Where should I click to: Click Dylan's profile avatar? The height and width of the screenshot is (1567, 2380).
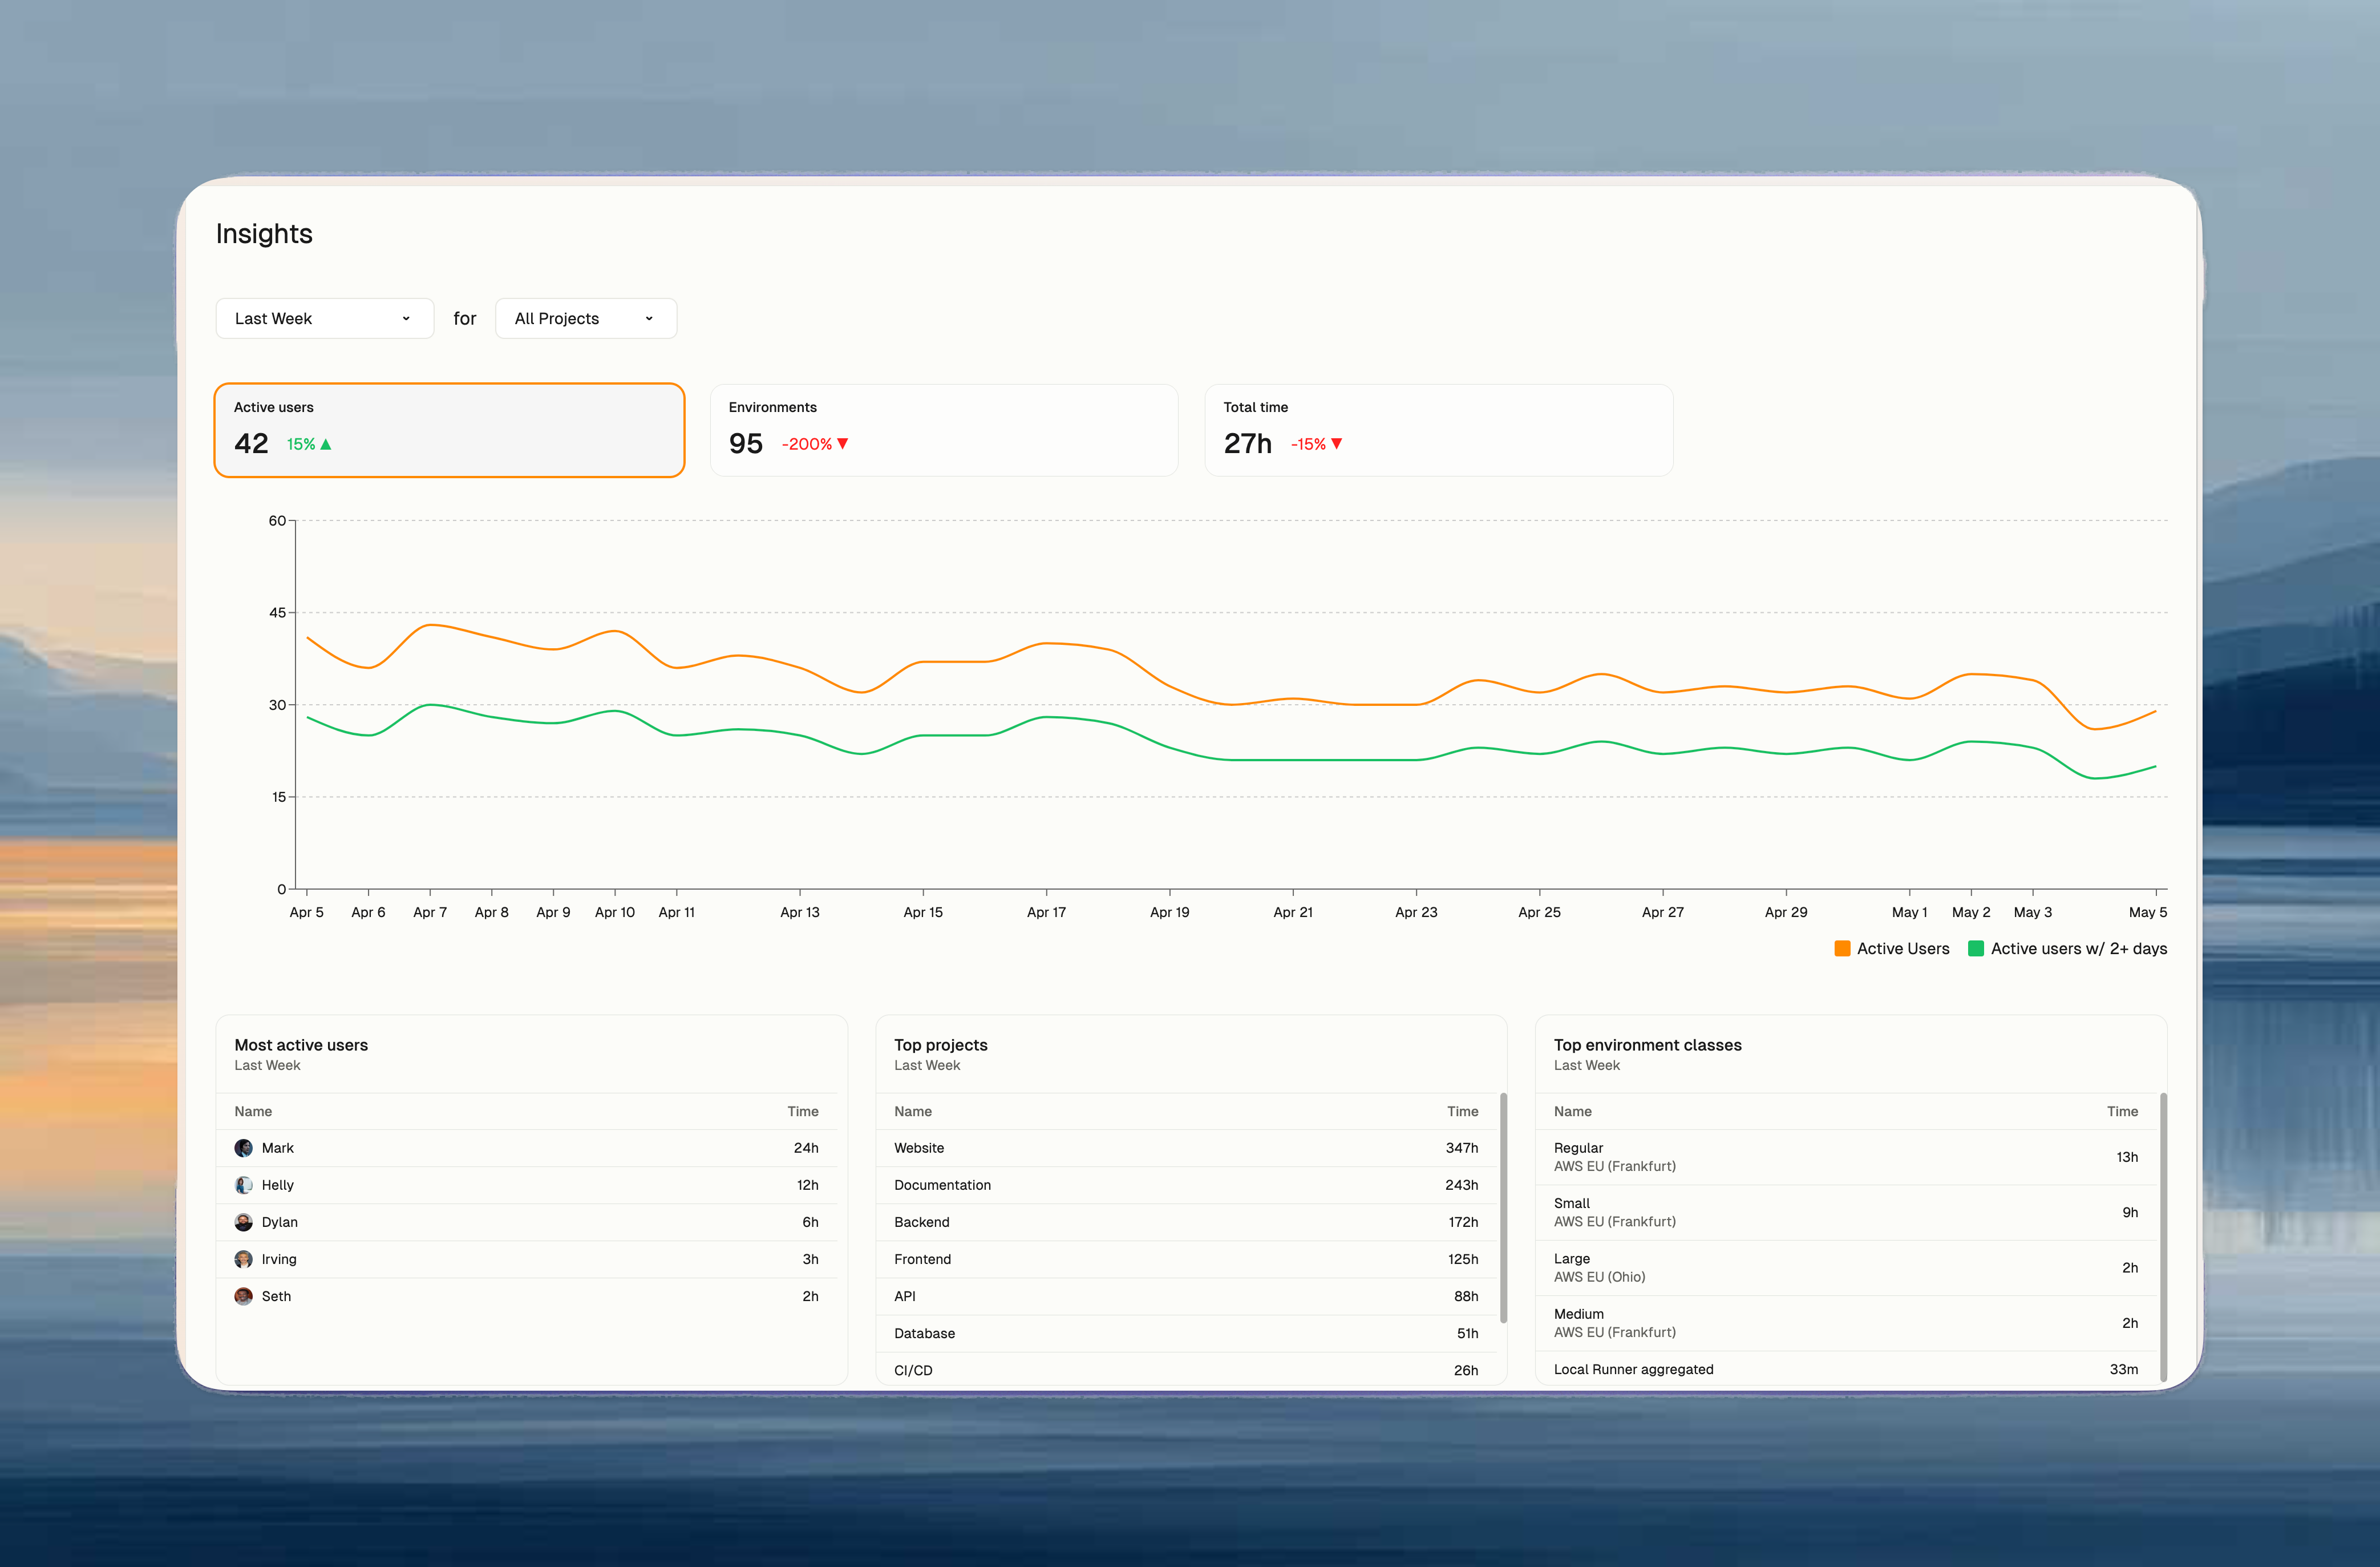(x=243, y=1222)
